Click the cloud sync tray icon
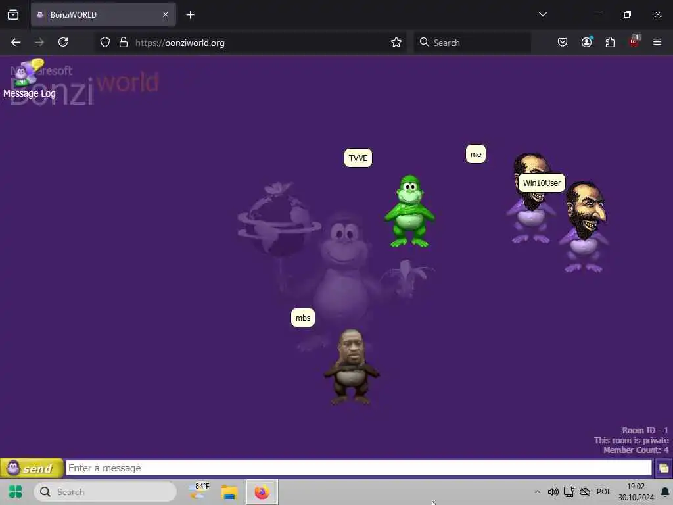 [x=584, y=492]
